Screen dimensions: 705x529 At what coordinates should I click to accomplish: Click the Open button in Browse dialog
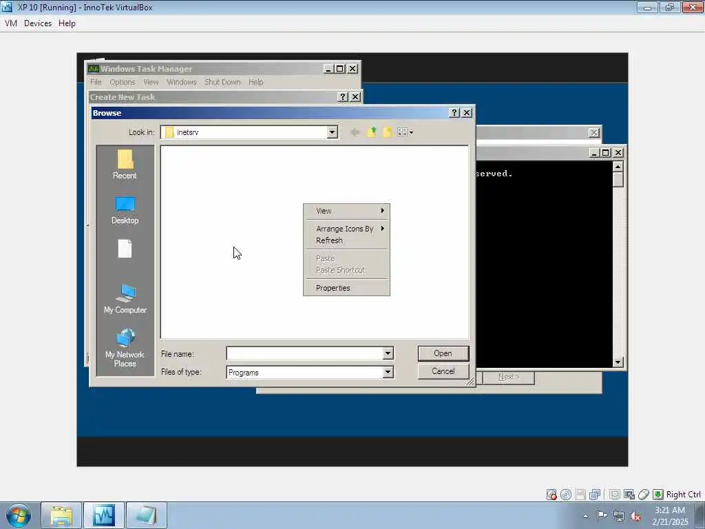point(443,353)
